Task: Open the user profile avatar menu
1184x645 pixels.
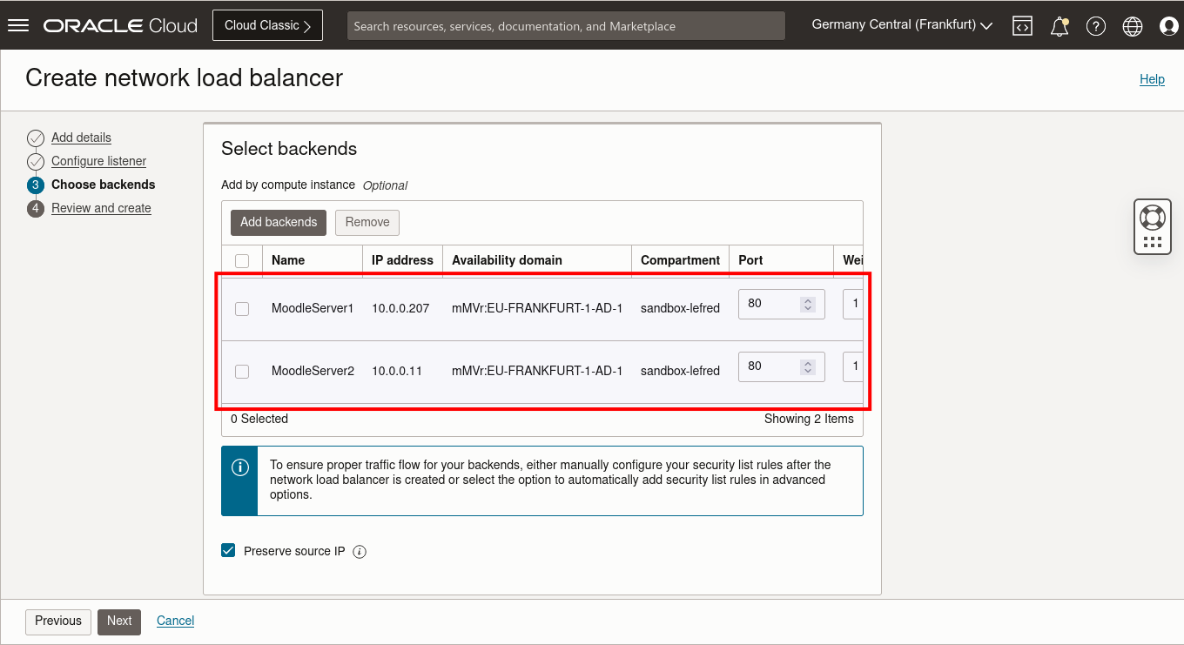Action: (x=1168, y=25)
